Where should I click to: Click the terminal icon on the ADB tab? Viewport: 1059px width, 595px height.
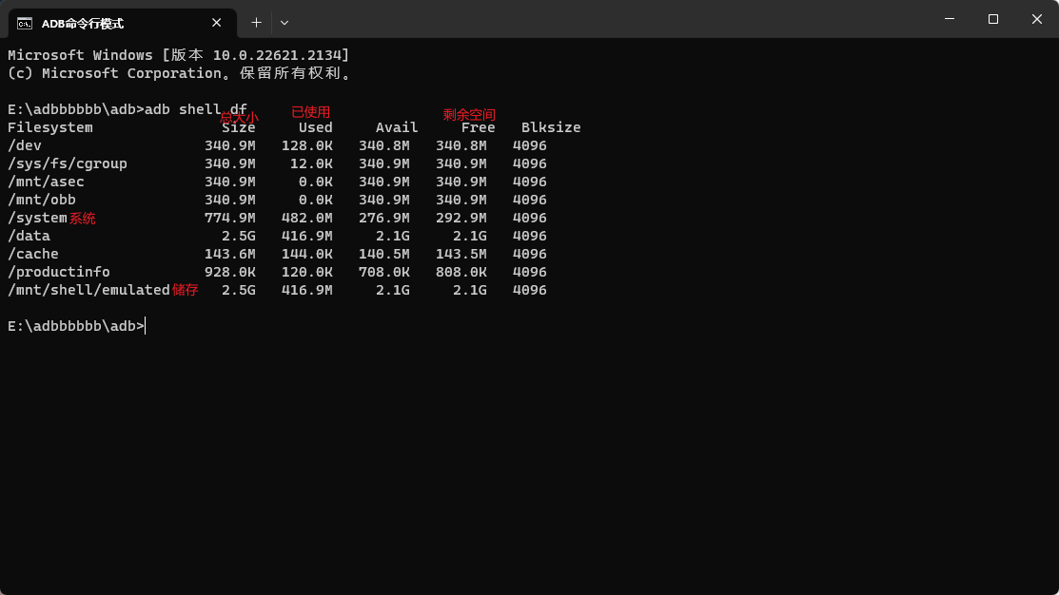pos(25,23)
